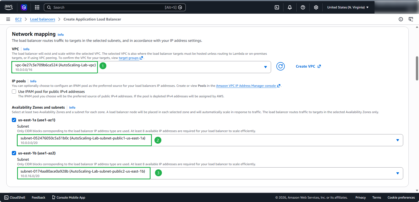This screenshot has width=419, height=202.
Task: Open the notifications bell
Action: (x=290, y=7)
